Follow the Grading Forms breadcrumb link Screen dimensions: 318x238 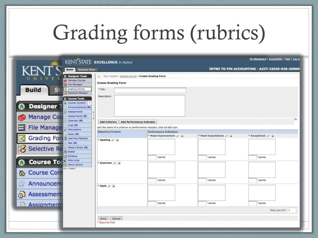[128, 76]
